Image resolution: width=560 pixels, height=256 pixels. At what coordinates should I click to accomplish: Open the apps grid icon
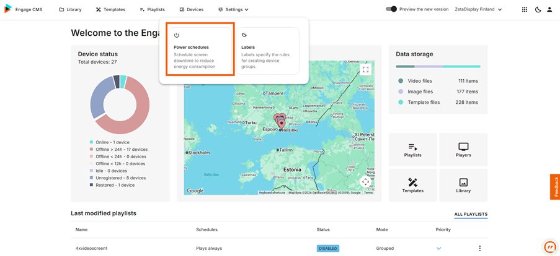[x=524, y=10]
